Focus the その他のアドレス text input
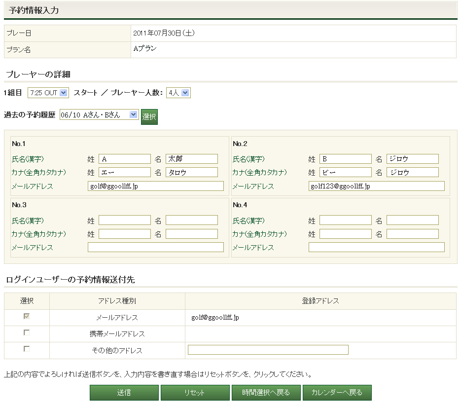Screen dimensions: 461x407 point(268,350)
